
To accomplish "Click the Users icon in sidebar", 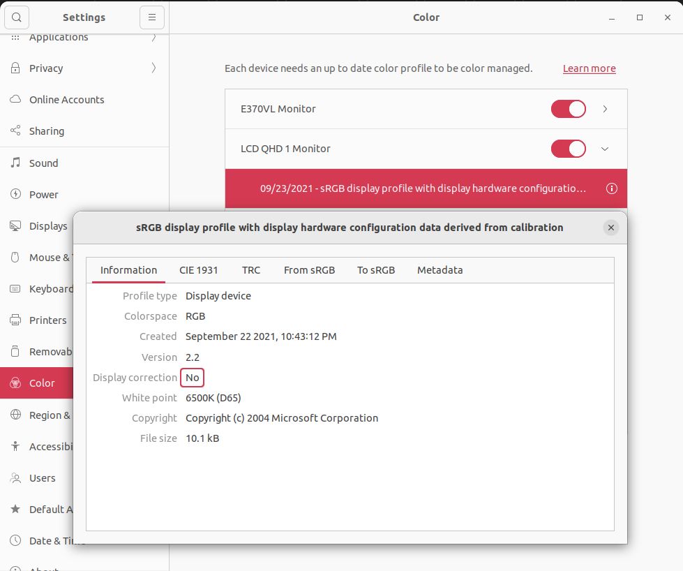I will pos(15,477).
